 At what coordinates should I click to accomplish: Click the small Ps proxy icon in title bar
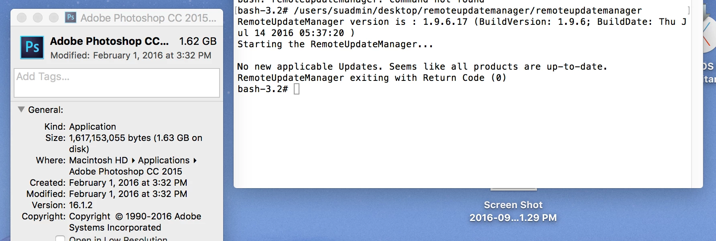tap(71, 17)
